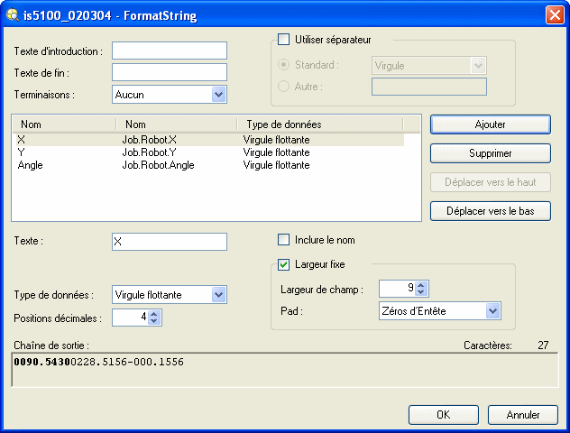This screenshot has height=433, width=570.
Task: Decrease Positions décimales with down arrow
Action: coord(153,321)
